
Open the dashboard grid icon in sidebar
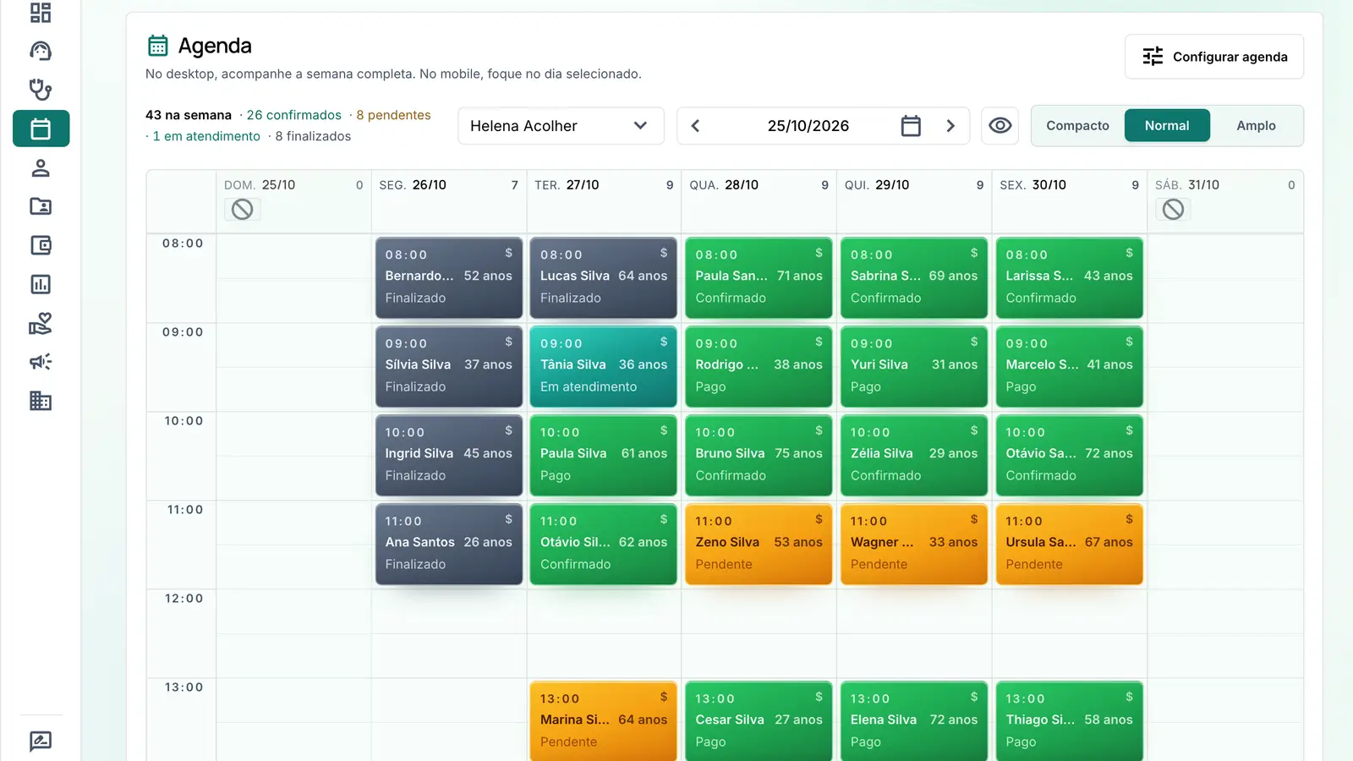[x=41, y=13]
